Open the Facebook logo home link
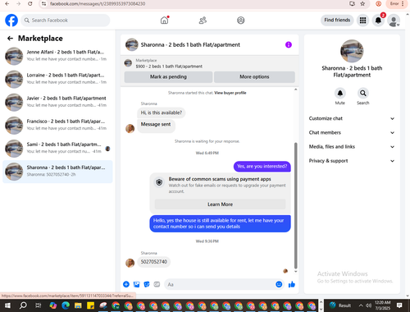Image resolution: width=410 pixels, height=312 pixels. coord(11,21)
